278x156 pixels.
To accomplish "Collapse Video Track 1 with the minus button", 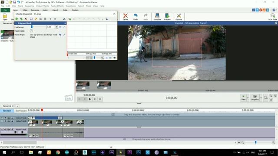I will [x=2, y=121].
